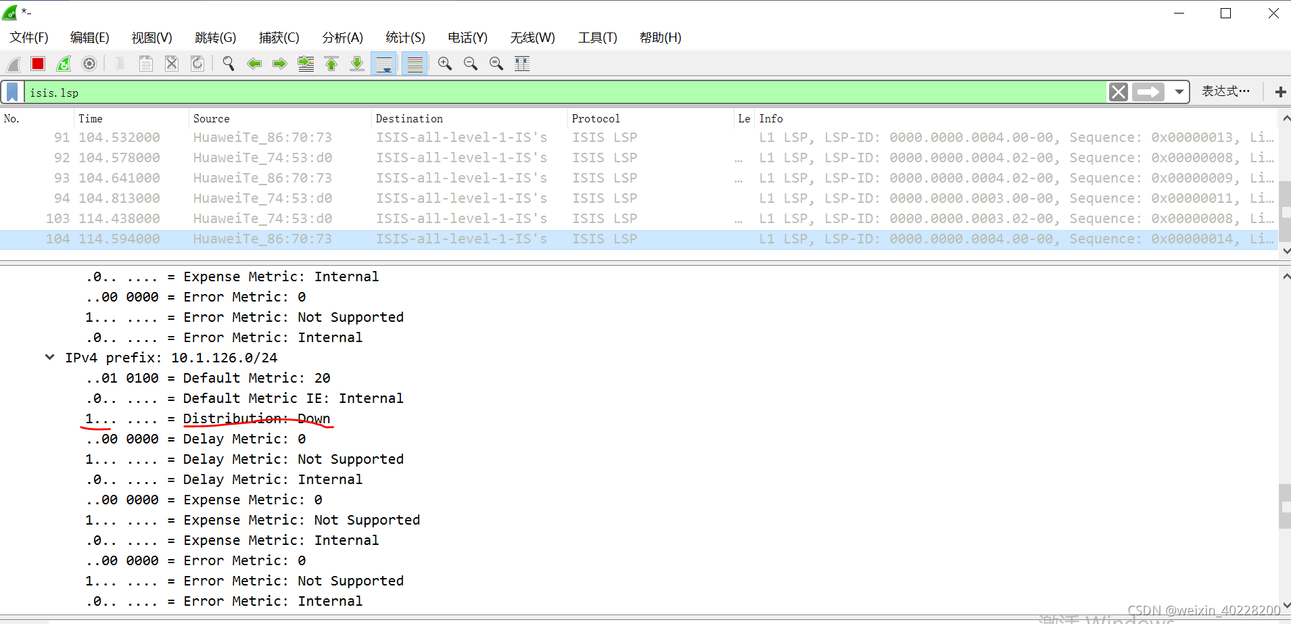
Task: Click the packet details scrollbar thumb
Action: click(1285, 506)
